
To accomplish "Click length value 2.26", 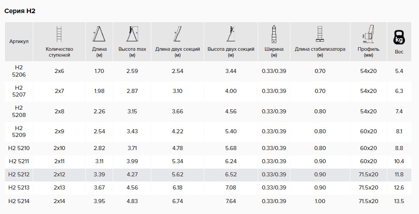I will pos(99,112).
